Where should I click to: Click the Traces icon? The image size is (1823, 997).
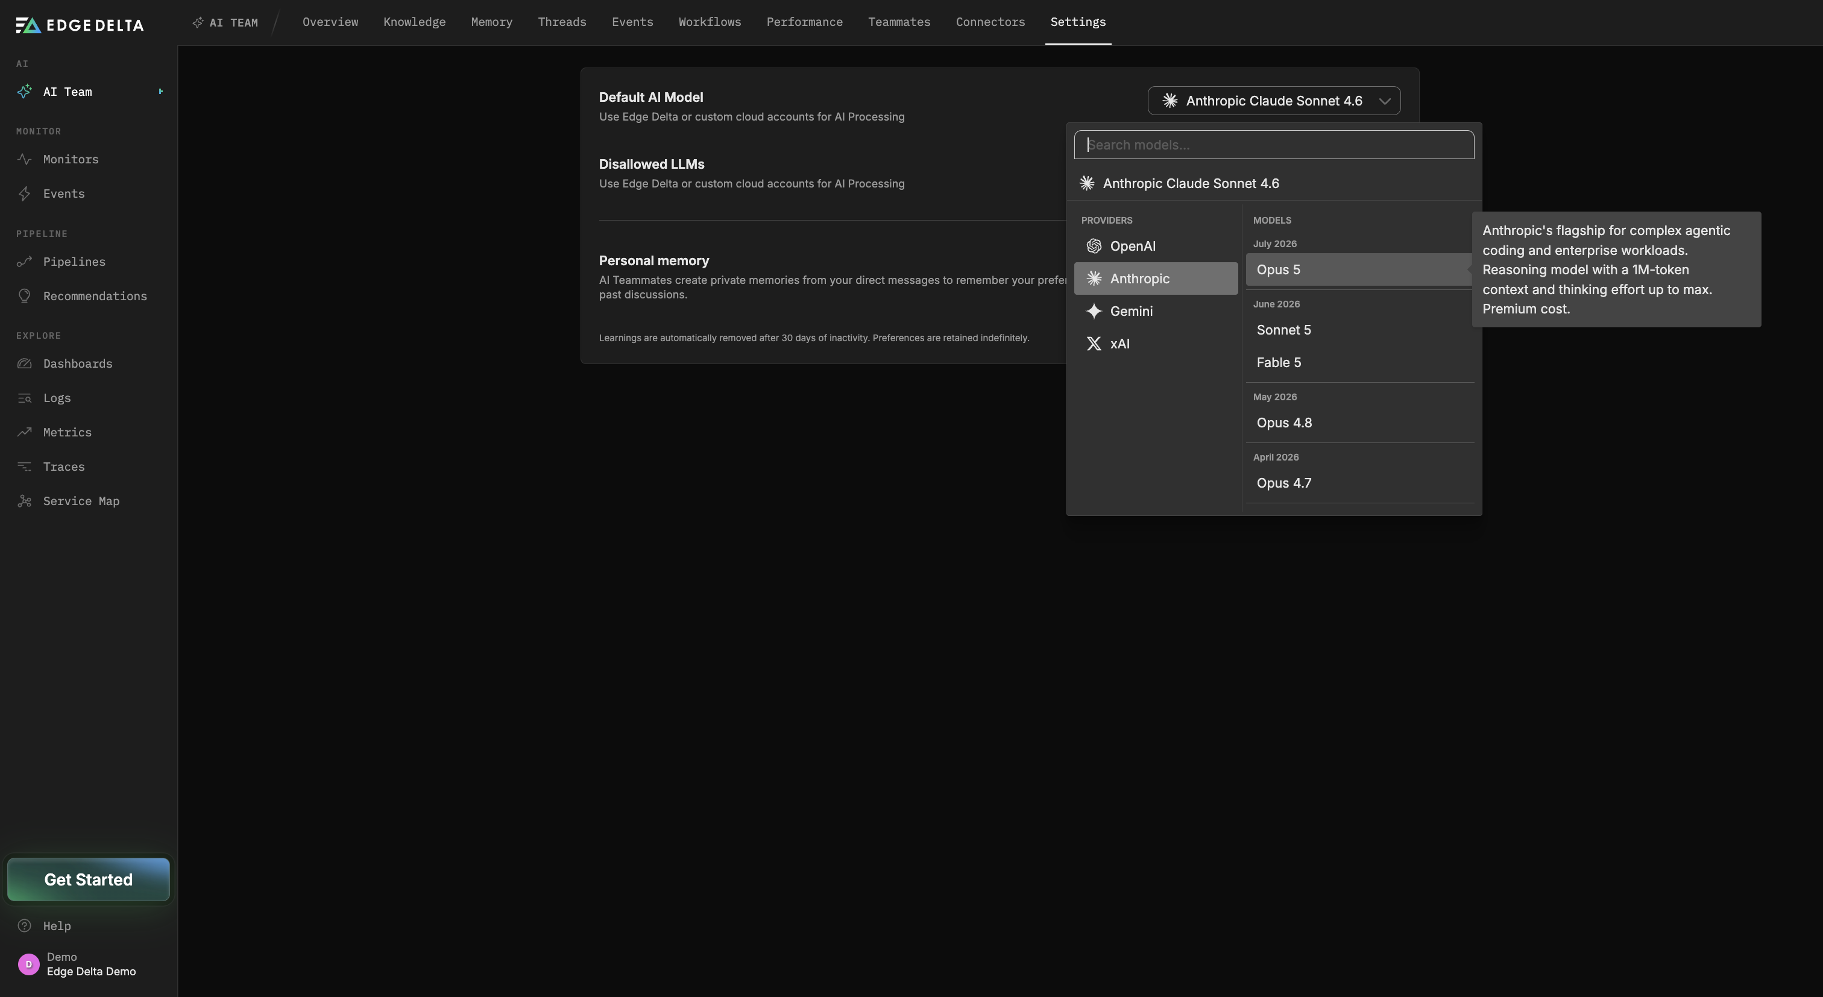pos(25,467)
